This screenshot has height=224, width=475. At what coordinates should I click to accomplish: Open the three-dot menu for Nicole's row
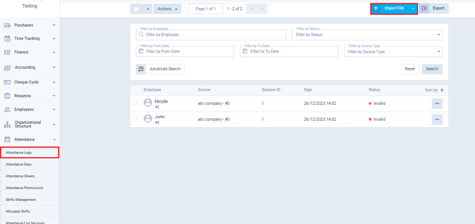tap(437, 103)
